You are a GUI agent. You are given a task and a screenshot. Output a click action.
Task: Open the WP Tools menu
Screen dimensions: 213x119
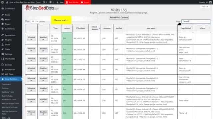pos(9,74)
